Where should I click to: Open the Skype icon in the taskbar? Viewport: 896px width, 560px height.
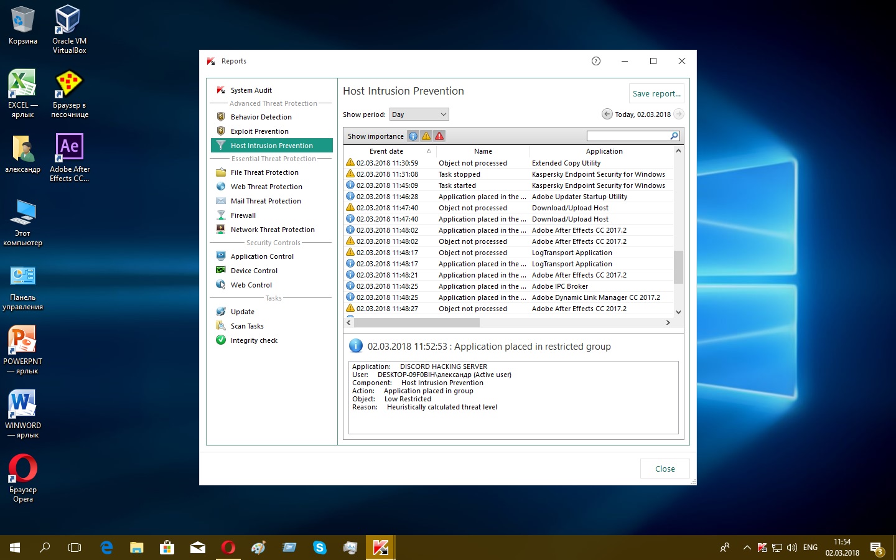point(320,548)
